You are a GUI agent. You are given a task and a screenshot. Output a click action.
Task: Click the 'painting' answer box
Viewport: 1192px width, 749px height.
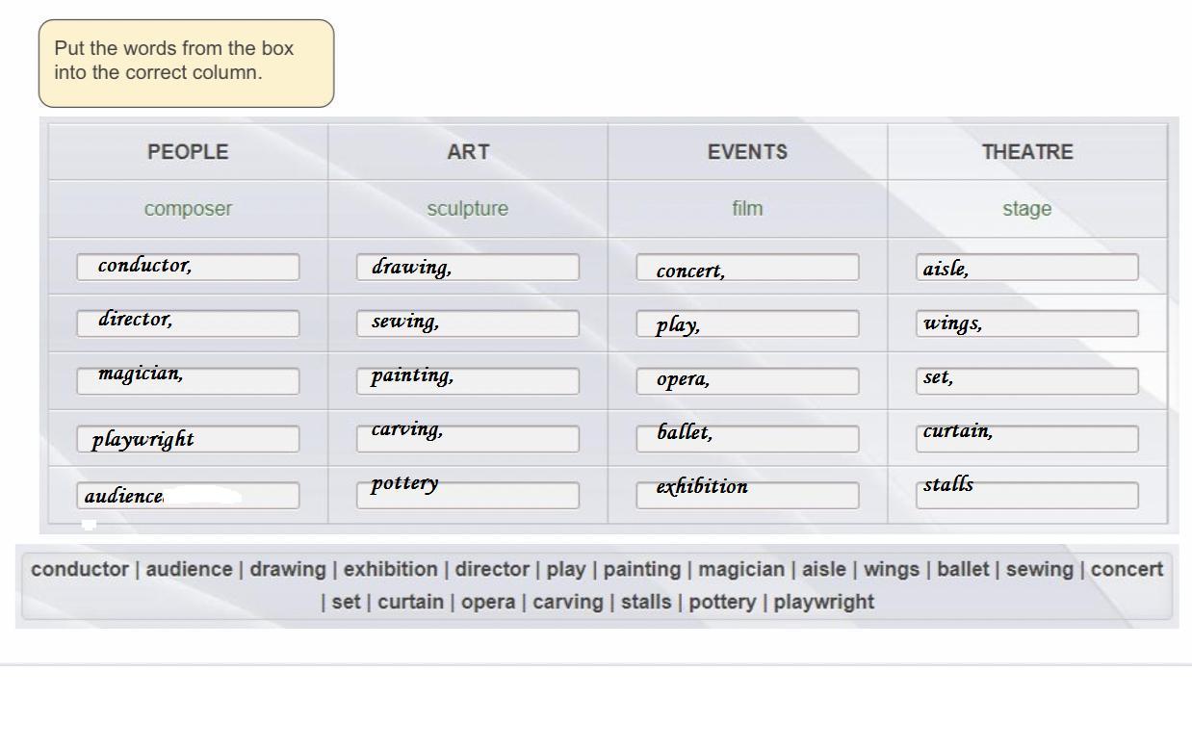click(x=468, y=381)
